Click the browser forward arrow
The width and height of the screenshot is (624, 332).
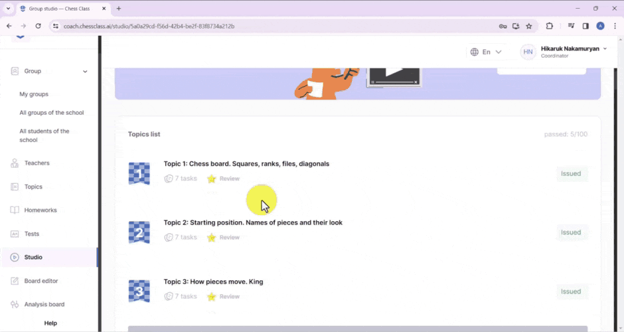(x=23, y=27)
